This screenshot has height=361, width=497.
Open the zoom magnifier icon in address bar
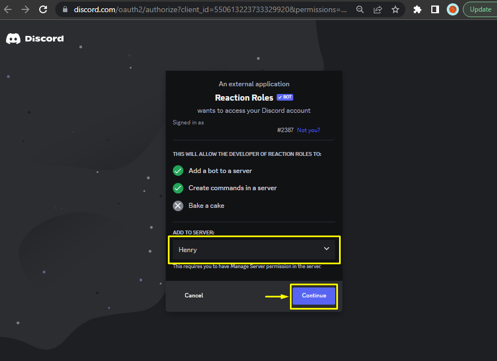pos(359,9)
